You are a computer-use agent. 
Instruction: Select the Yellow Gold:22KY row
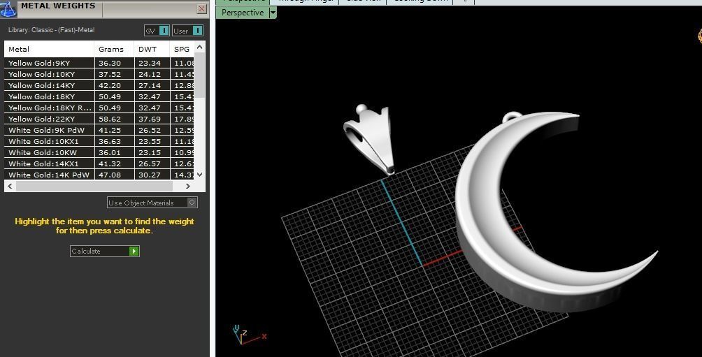pos(99,119)
